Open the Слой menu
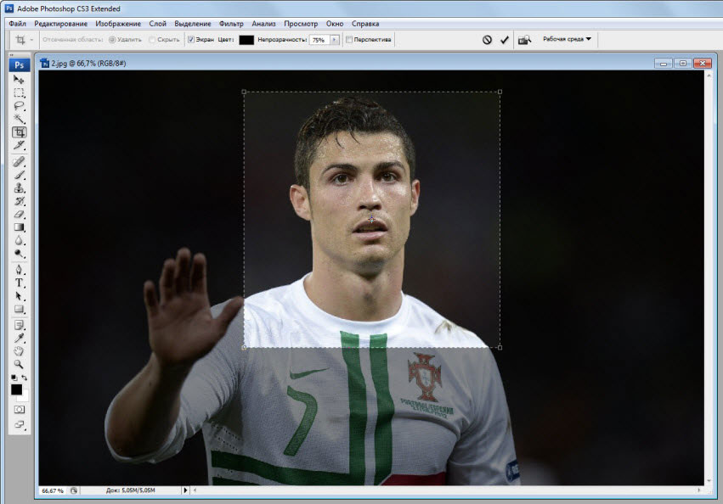 [158, 24]
